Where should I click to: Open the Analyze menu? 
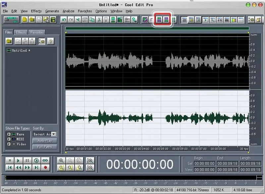point(69,11)
